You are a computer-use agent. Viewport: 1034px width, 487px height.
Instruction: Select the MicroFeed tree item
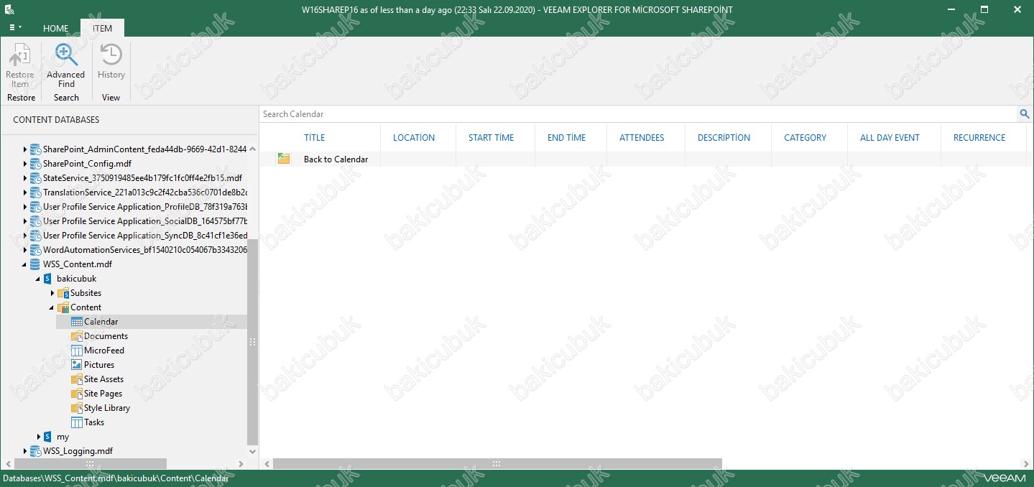tap(104, 351)
